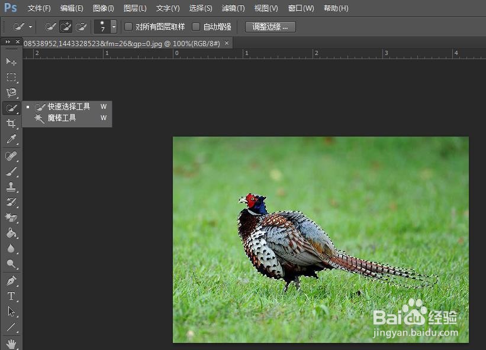Enable 自动增强 checkbox
The image size is (486, 350).
point(196,27)
